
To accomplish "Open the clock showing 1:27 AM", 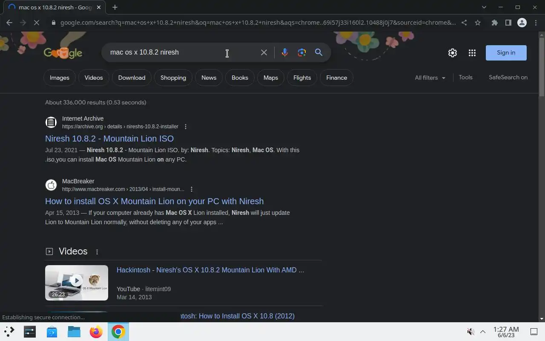I will pos(506,332).
